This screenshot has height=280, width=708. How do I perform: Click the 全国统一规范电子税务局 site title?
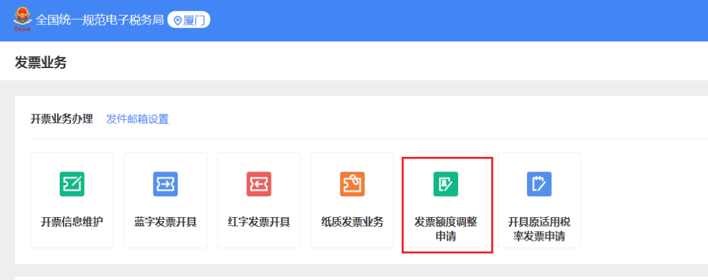click(98, 20)
